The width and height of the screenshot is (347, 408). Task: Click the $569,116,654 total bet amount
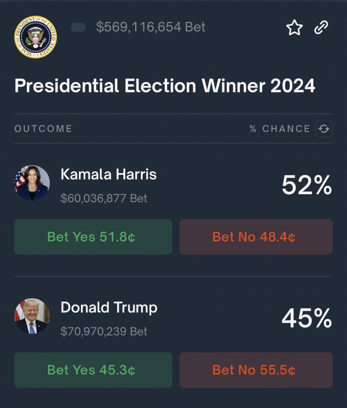(150, 27)
